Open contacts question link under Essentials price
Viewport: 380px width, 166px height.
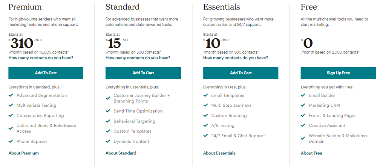[x=235, y=58]
